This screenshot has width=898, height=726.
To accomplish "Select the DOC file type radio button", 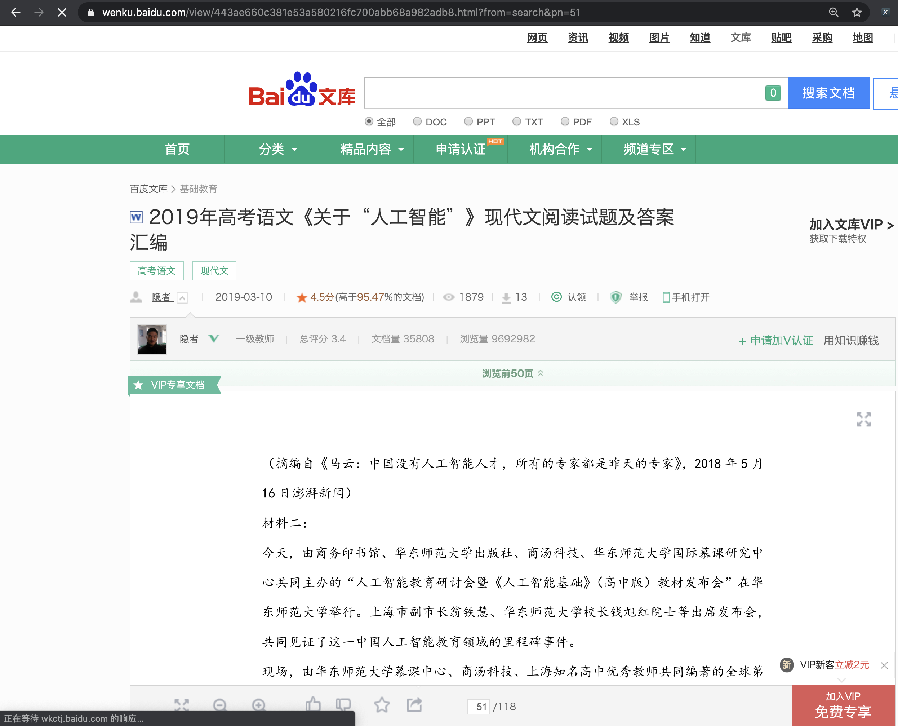I will [x=417, y=121].
